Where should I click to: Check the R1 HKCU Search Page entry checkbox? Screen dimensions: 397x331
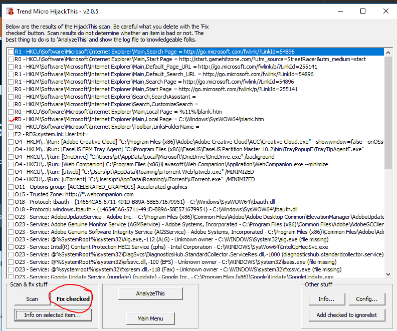coord(11,52)
